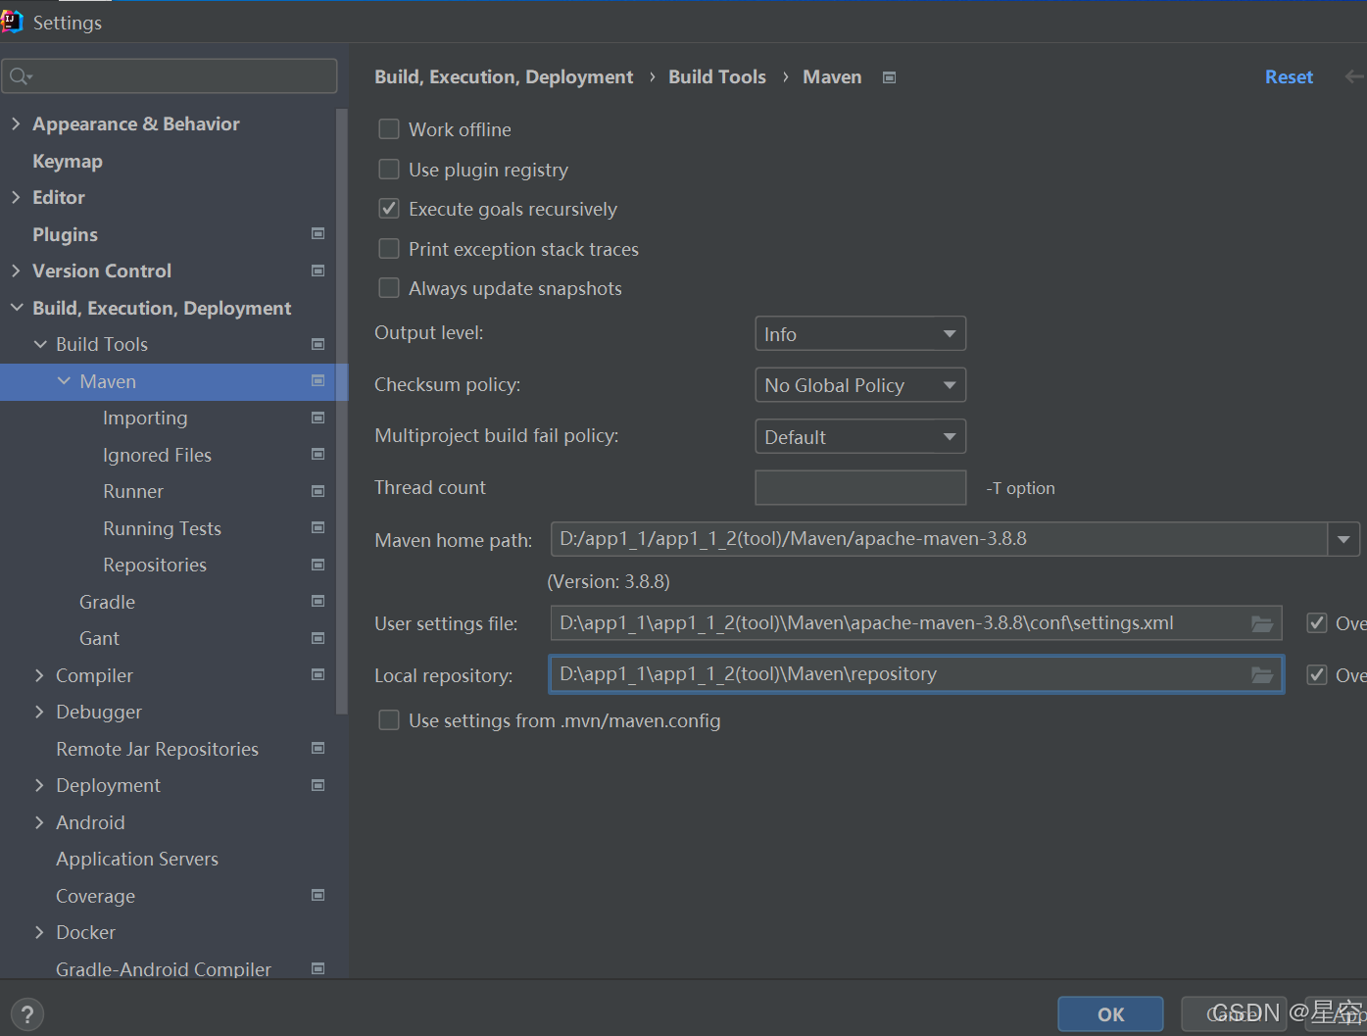Click the project-level icon beside Runner
The height and width of the screenshot is (1036, 1367).
click(317, 491)
